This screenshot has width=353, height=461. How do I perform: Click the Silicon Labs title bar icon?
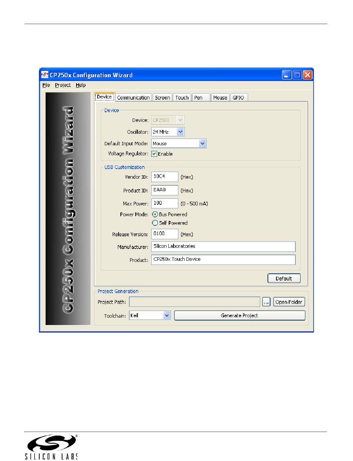click(x=45, y=75)
